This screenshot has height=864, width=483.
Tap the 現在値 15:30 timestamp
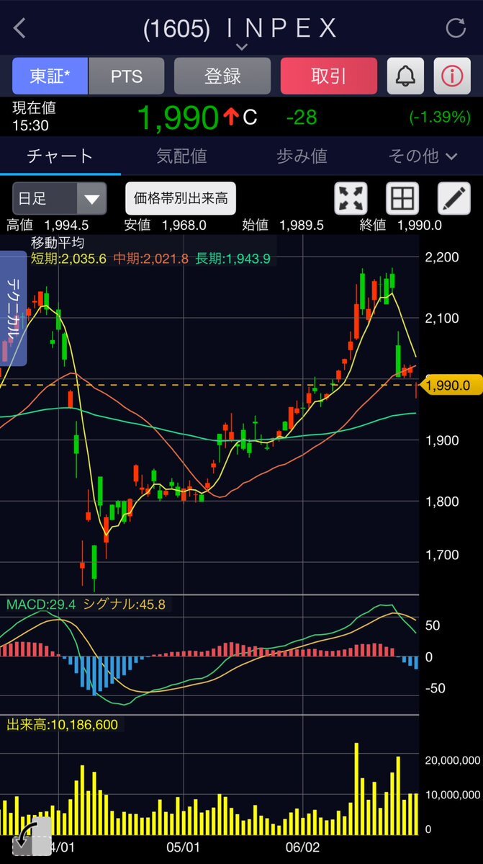34,117
